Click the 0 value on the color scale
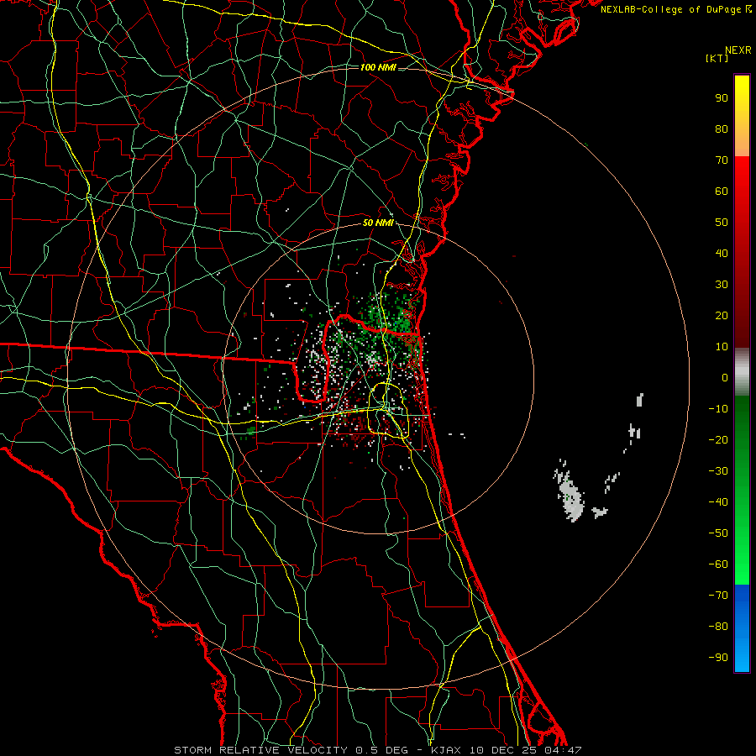 click(725, 378)
